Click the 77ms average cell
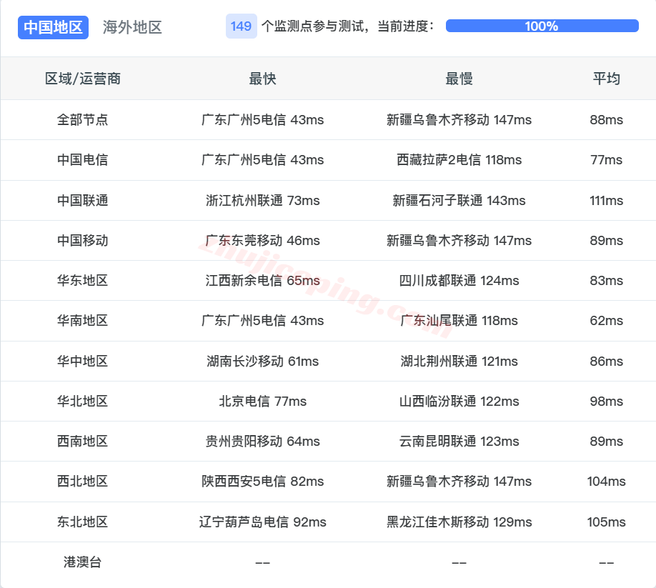 pyautogui.click(x=606, y=160)
